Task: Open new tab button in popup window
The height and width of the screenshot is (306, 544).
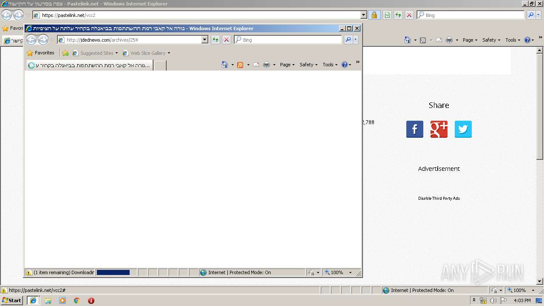Action: 160,65
